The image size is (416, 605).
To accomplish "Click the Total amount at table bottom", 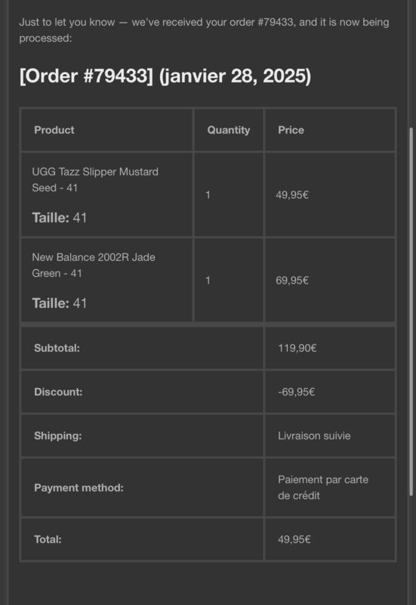I will [294, 539].
